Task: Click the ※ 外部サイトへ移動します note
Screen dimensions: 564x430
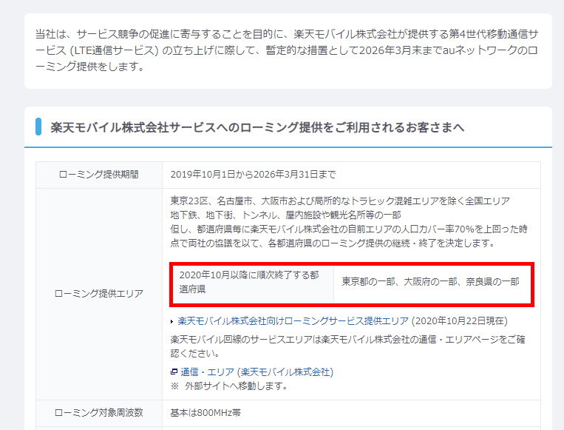Action: (229, 386)
